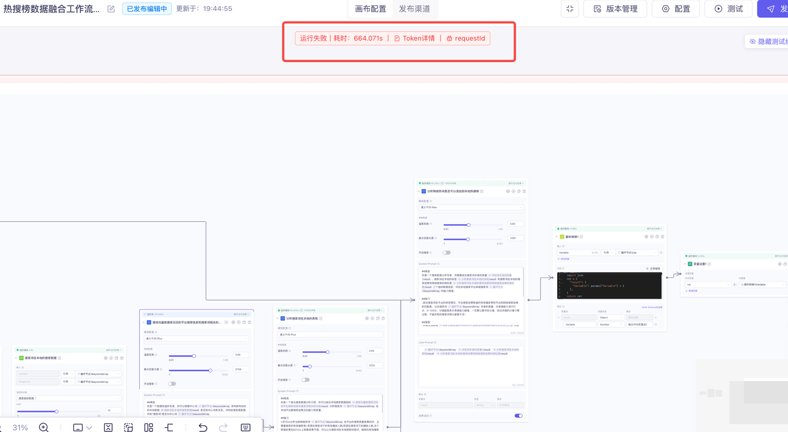Image resolution: width=788 pixels, height=432 pixels.
Task: Click the connector line style icon
Action: tap(169, 427)
